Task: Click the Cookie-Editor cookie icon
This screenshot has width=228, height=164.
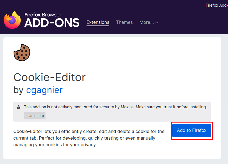Action: pos(22,52)
